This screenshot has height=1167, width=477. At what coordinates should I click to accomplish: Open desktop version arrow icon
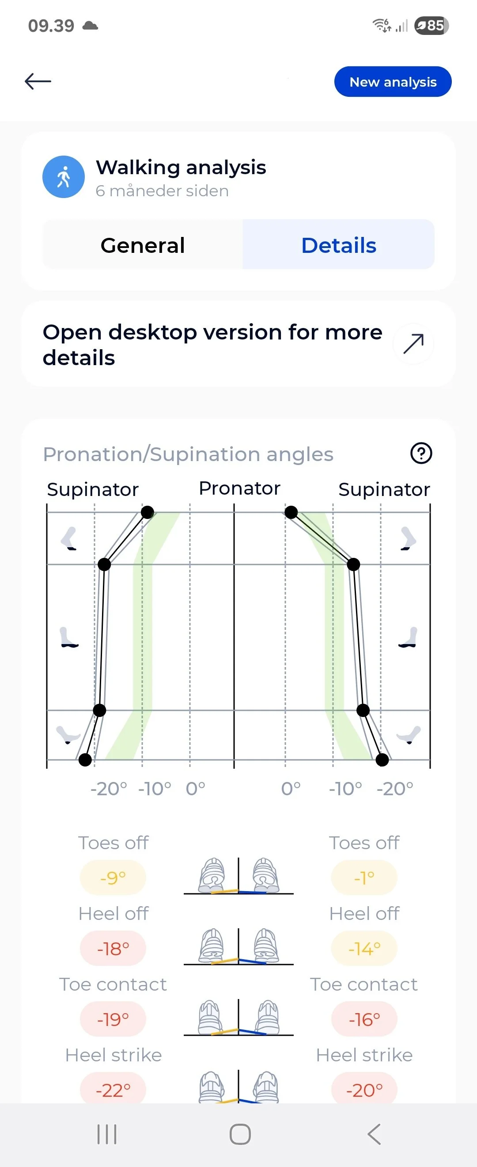pyautogui.click(x=413, y=344)
